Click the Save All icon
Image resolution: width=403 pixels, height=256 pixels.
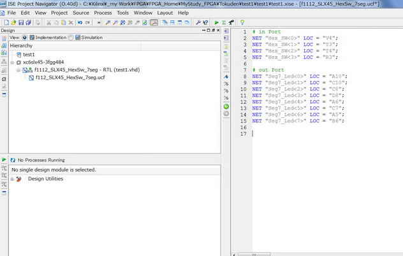[28, 22]
